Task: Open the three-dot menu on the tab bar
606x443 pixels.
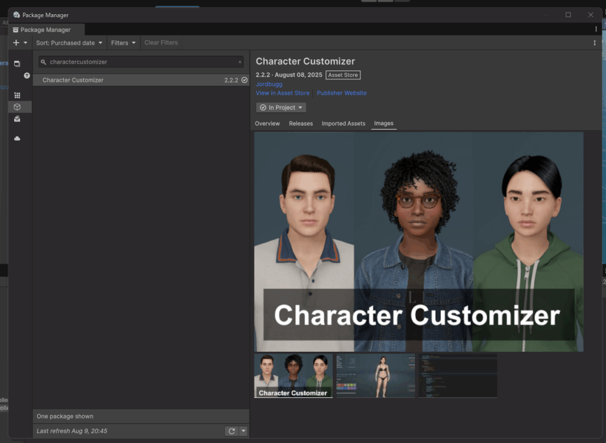Action: pyautogui.click(x=596, y=29)
